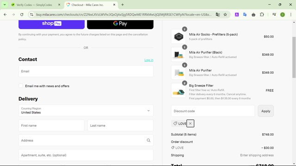296x166 pixels.
Task: Click the white Mila Air Purifier thumbnail
Action: coord(179,72)
